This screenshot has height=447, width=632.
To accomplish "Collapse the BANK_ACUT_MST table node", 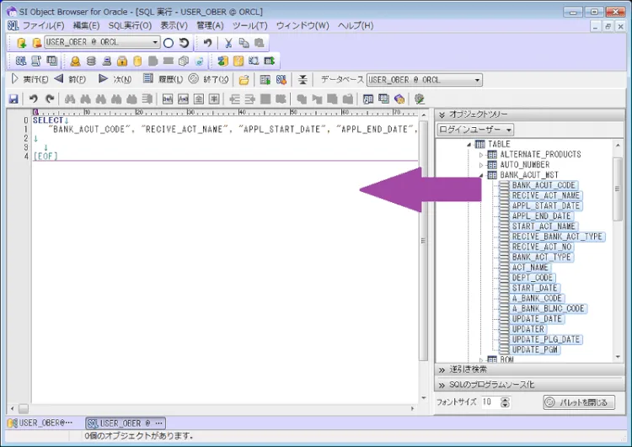I will point(481,175).
